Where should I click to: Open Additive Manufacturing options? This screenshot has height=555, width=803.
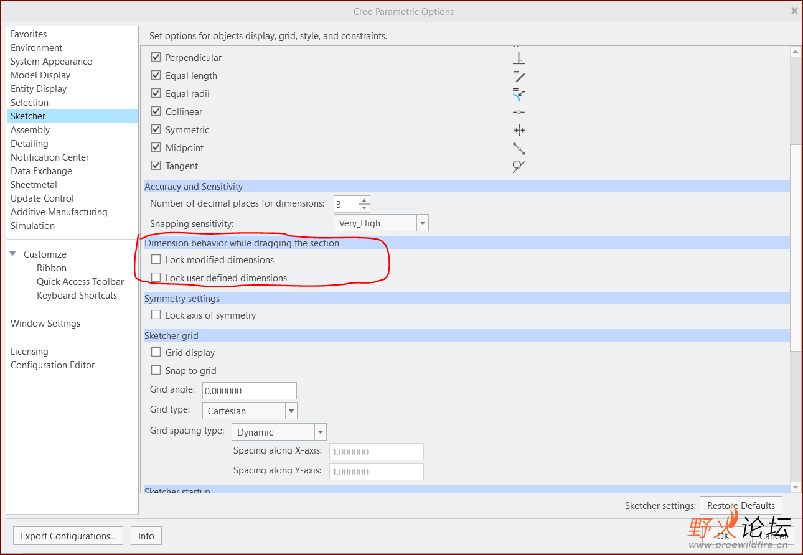tap(59, 212)
